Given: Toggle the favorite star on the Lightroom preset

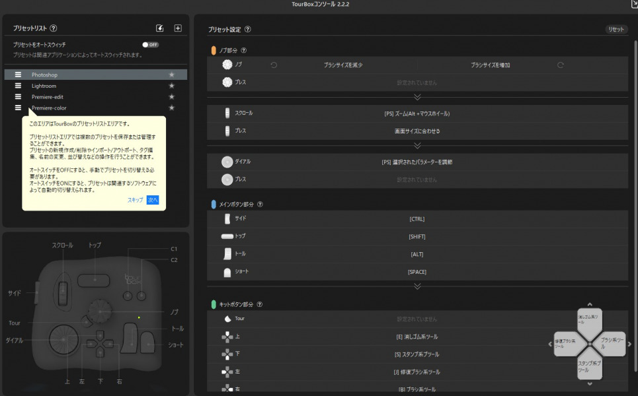Looking at the screenshot, I should click(x=171, y=86).
